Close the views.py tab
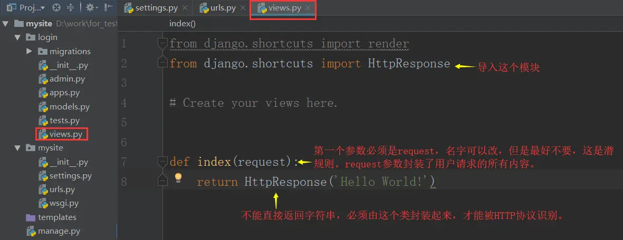Viewport: 623px width, 240px height. (x=308, y=8)
